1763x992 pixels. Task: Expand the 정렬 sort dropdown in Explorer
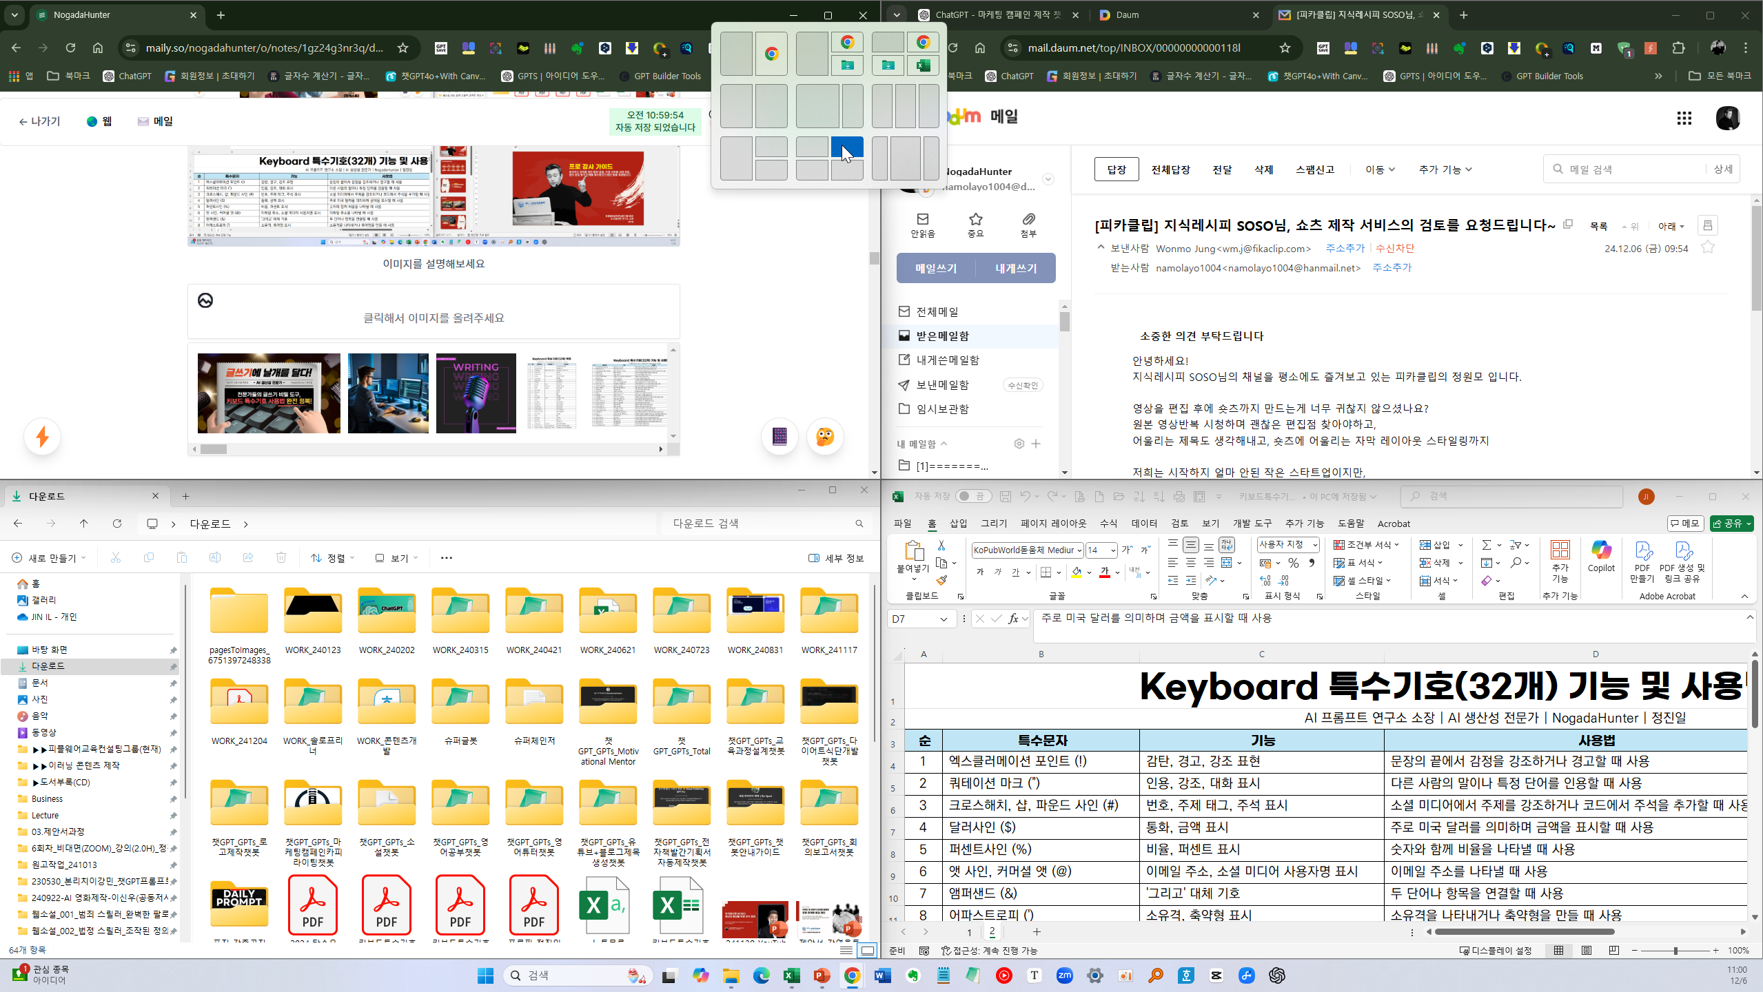pyautogui.click(x=333, y=558)
